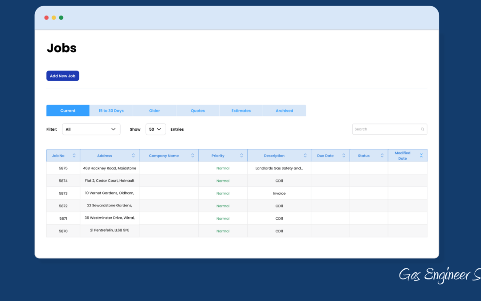Click the Status column sort icon
The height and width of the screenshot is (301, 481).
382,156
